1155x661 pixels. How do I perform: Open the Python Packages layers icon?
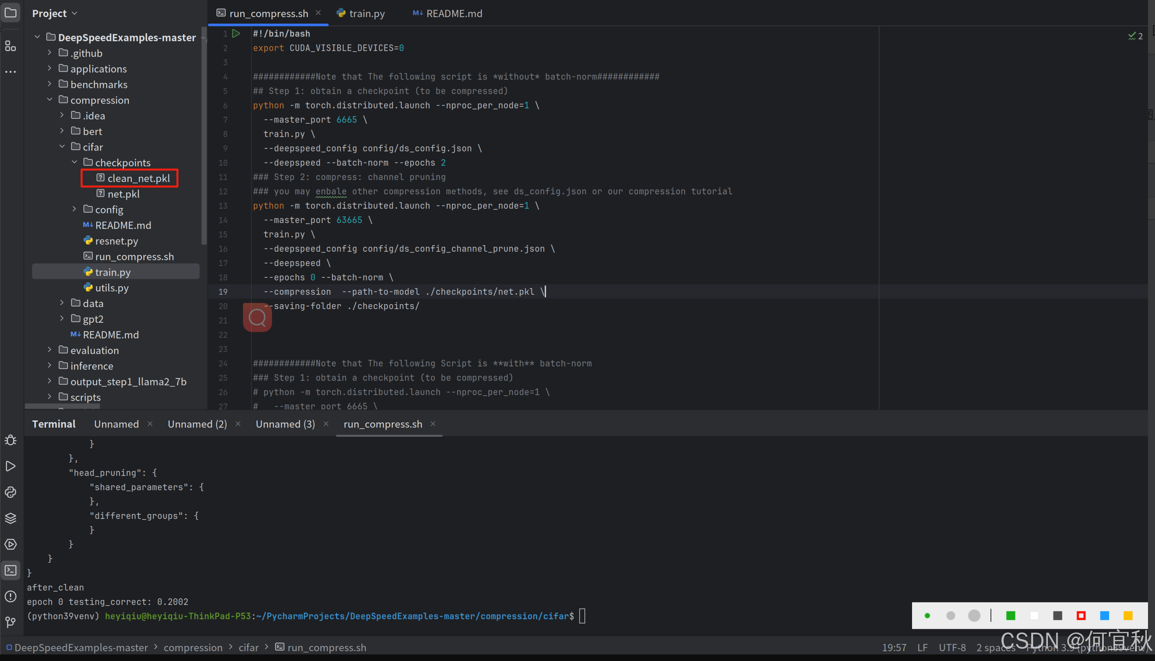10,518
